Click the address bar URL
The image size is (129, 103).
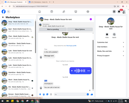pyautogui.click(x=32, y=6)
